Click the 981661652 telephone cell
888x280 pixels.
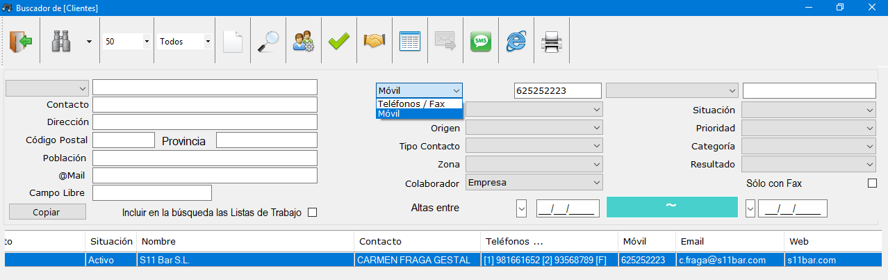coord(549,260)
